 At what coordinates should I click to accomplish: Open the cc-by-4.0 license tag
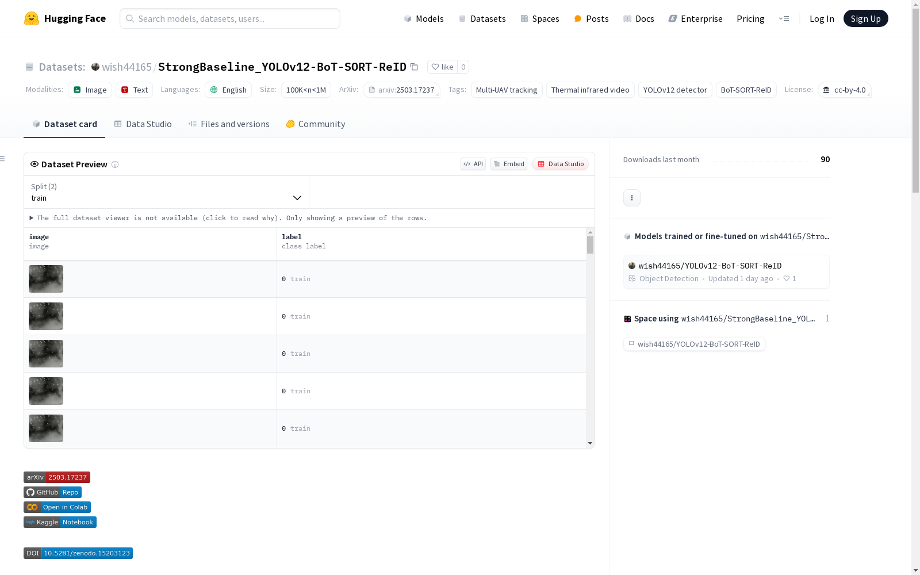844,90
